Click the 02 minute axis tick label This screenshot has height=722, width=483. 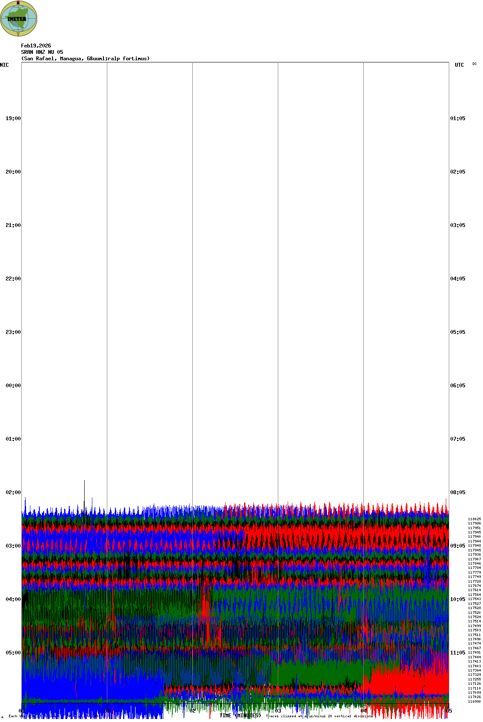pyautogui.click(x=193, y=711)
